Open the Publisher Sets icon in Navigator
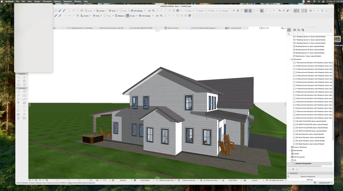Viewport: 343px width, 191px height. click(303, 30)
